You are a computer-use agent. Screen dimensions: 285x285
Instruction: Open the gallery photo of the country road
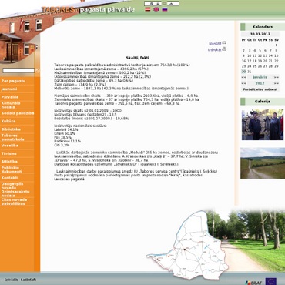click(263, 163)
